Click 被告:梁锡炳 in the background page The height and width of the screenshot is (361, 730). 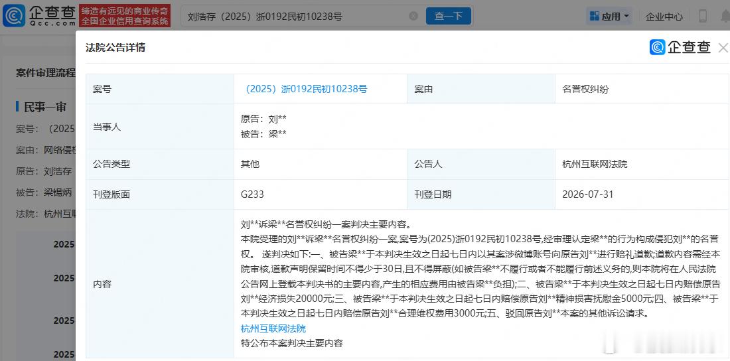pyautogui.click(x=44, y=193)
